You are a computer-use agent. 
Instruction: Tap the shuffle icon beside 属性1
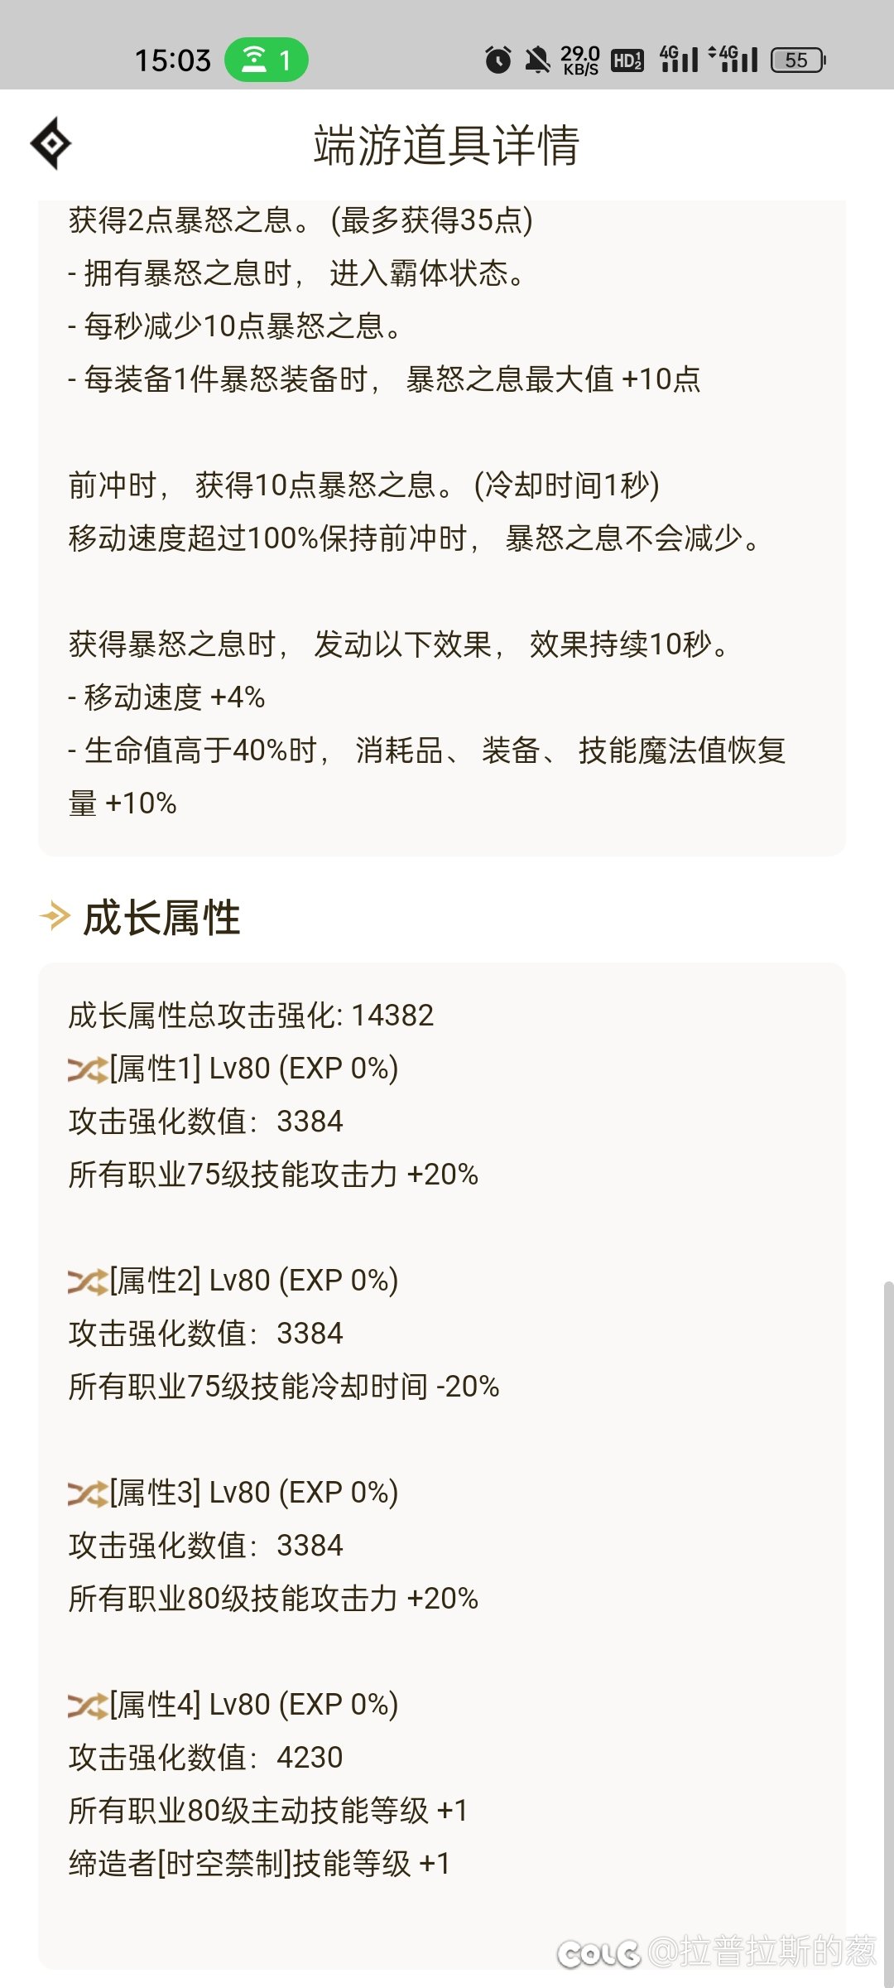(88, 1069)
